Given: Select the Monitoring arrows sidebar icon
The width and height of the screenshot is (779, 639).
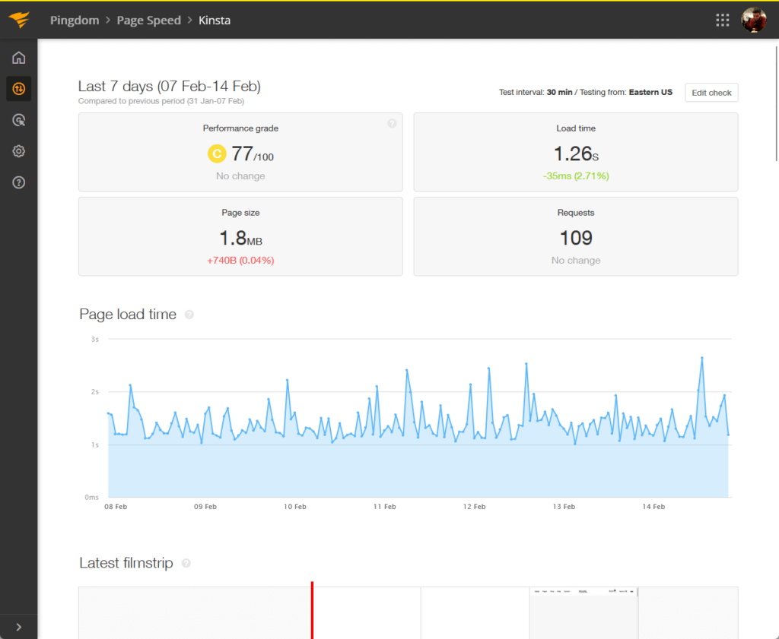Looking at the screenshot, I should pyautogui.click(x=19, y=89).
